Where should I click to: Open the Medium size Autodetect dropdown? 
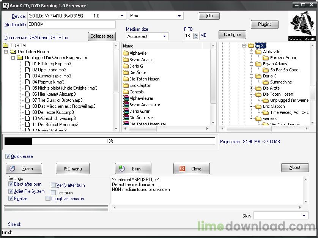(x=165, y=36)
